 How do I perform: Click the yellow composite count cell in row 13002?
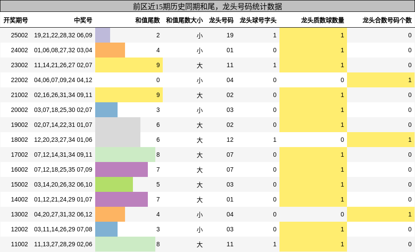tap(381, 214)
